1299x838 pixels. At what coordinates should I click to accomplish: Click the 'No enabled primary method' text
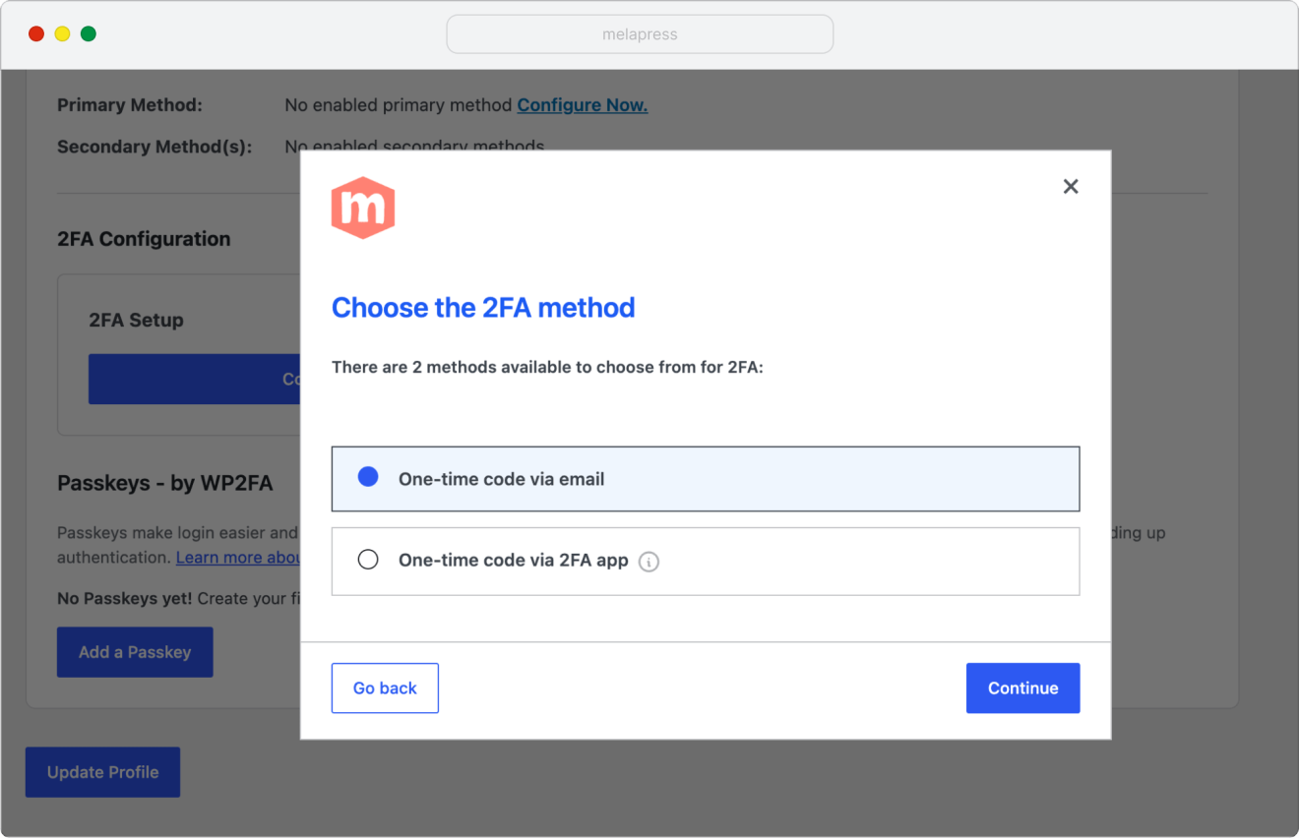click(x=399, y=105)
